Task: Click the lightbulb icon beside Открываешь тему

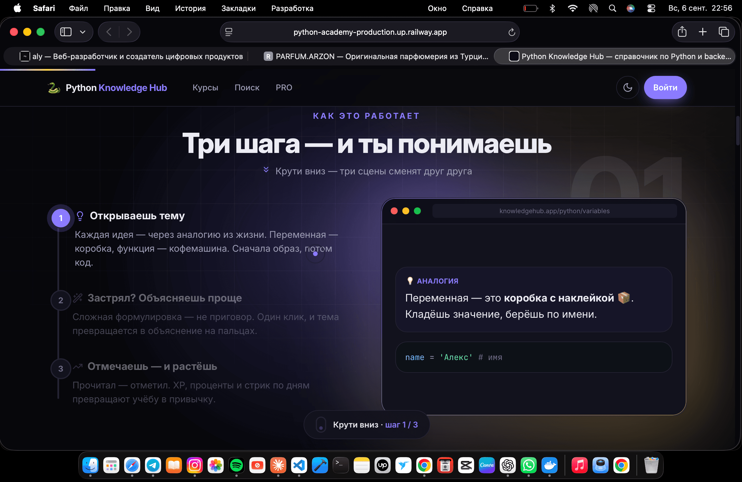Action: tap(80, 216)
